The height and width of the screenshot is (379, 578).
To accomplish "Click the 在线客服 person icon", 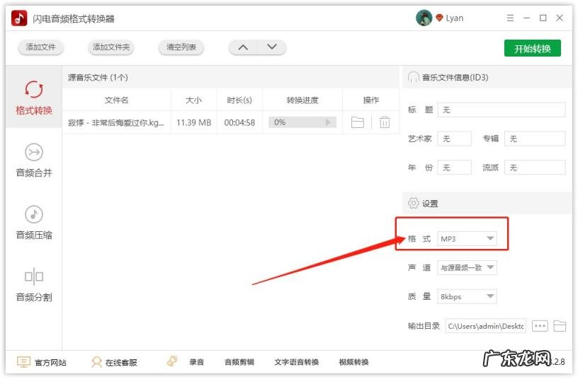I will click(96, 362).
